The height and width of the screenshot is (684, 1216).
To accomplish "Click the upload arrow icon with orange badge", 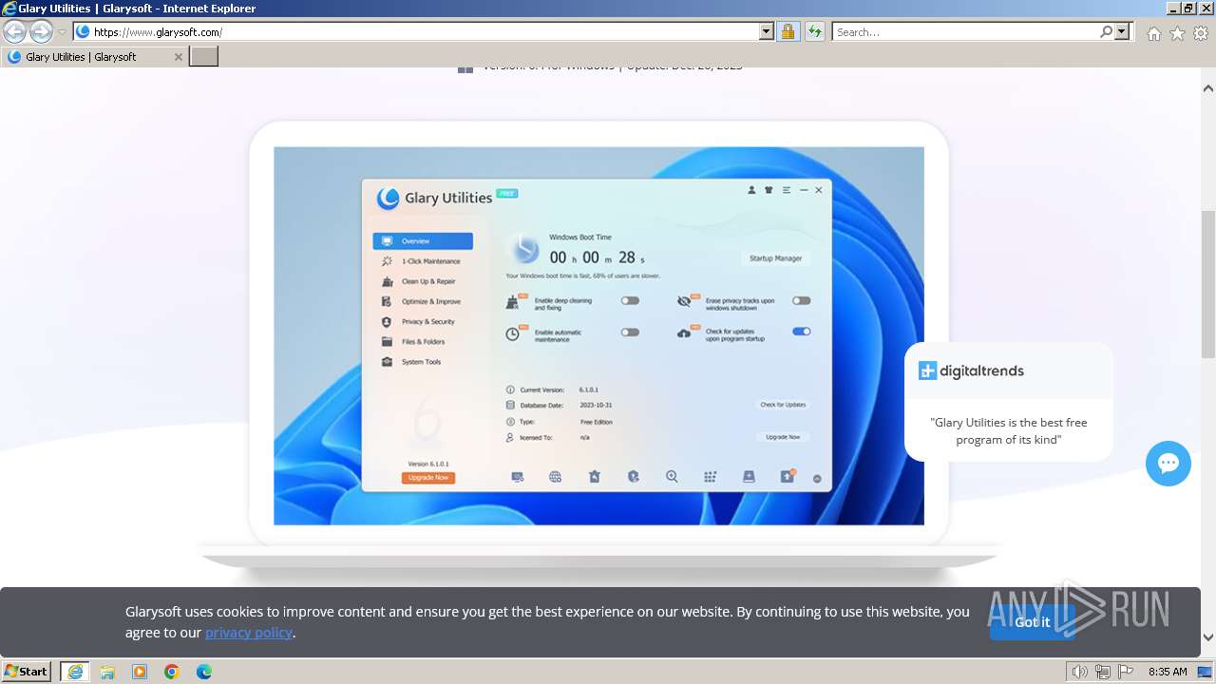I will tap(788, 476).
